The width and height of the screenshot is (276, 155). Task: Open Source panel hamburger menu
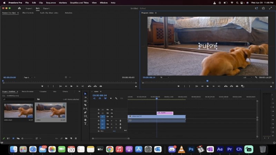[18, 13]
